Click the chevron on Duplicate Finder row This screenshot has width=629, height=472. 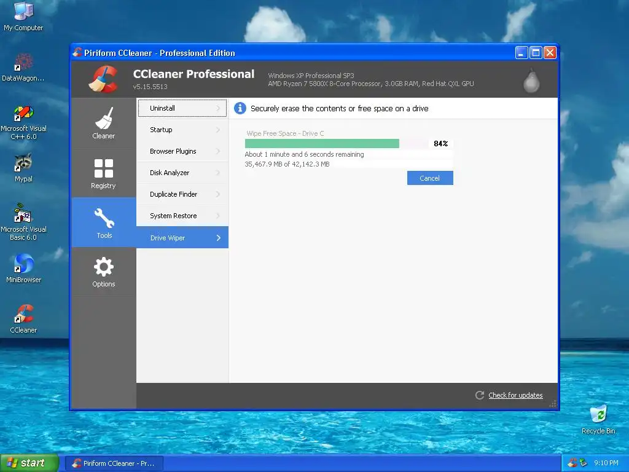pyautogui.click(x=218, y=194)
